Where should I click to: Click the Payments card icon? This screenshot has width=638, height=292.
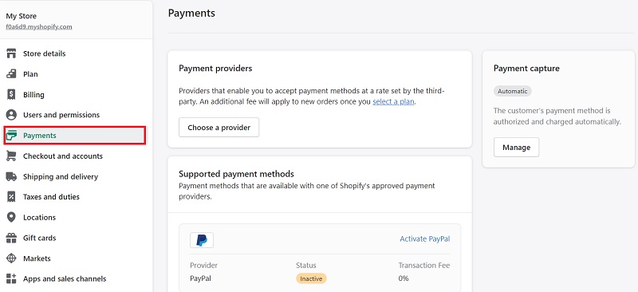[11, 136]
